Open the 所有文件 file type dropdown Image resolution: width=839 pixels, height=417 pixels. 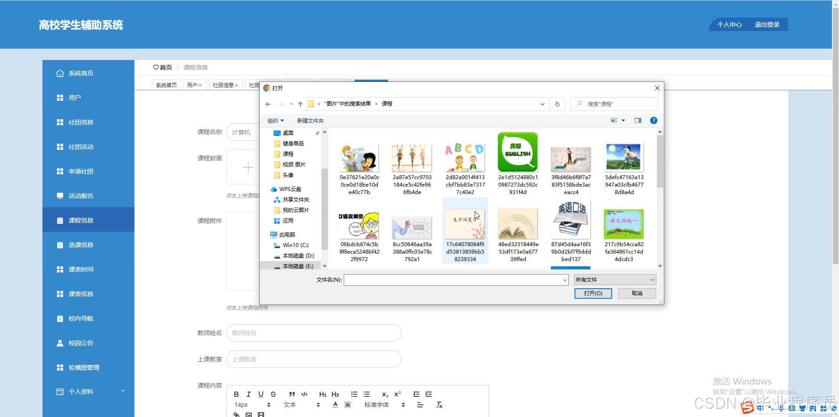(615, 279)
